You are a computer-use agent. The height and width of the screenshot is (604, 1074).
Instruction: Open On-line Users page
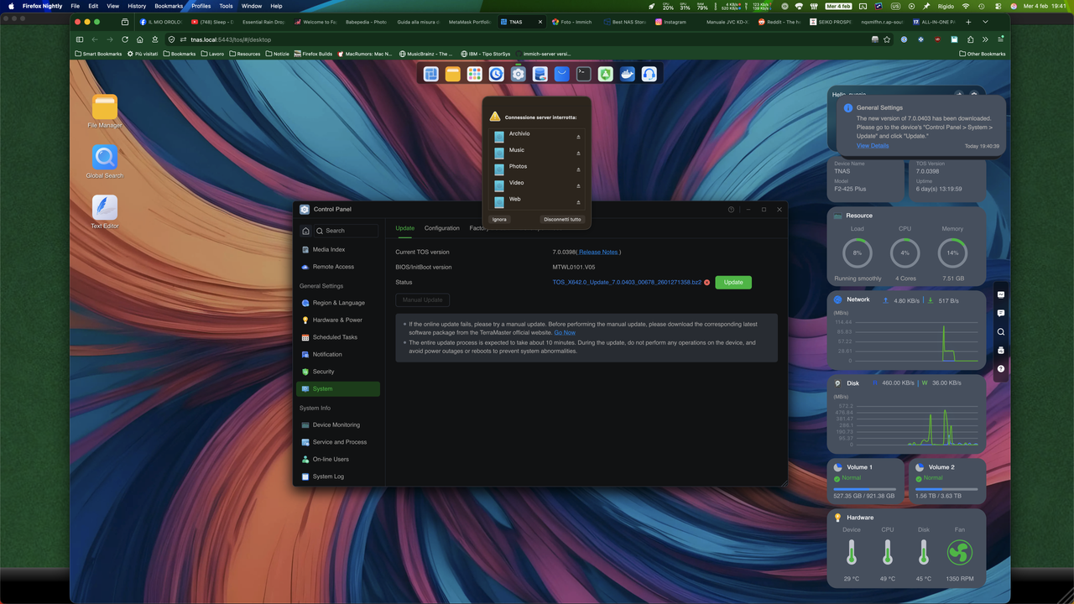tap(338, 459)
